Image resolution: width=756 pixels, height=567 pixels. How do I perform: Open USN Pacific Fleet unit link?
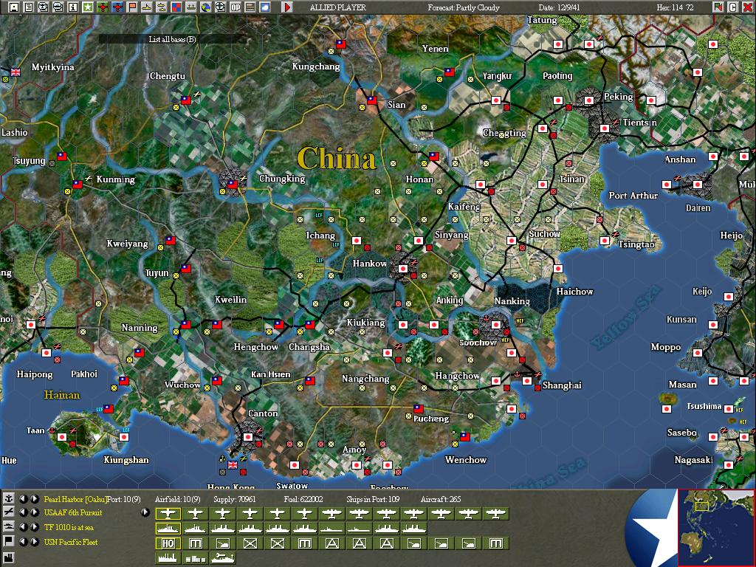tap(71, 541)
